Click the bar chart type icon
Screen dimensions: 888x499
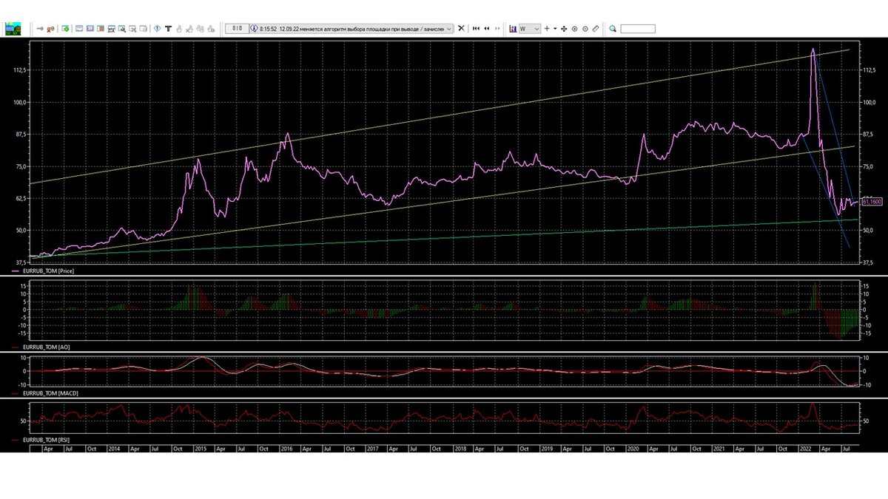point(513,28)
